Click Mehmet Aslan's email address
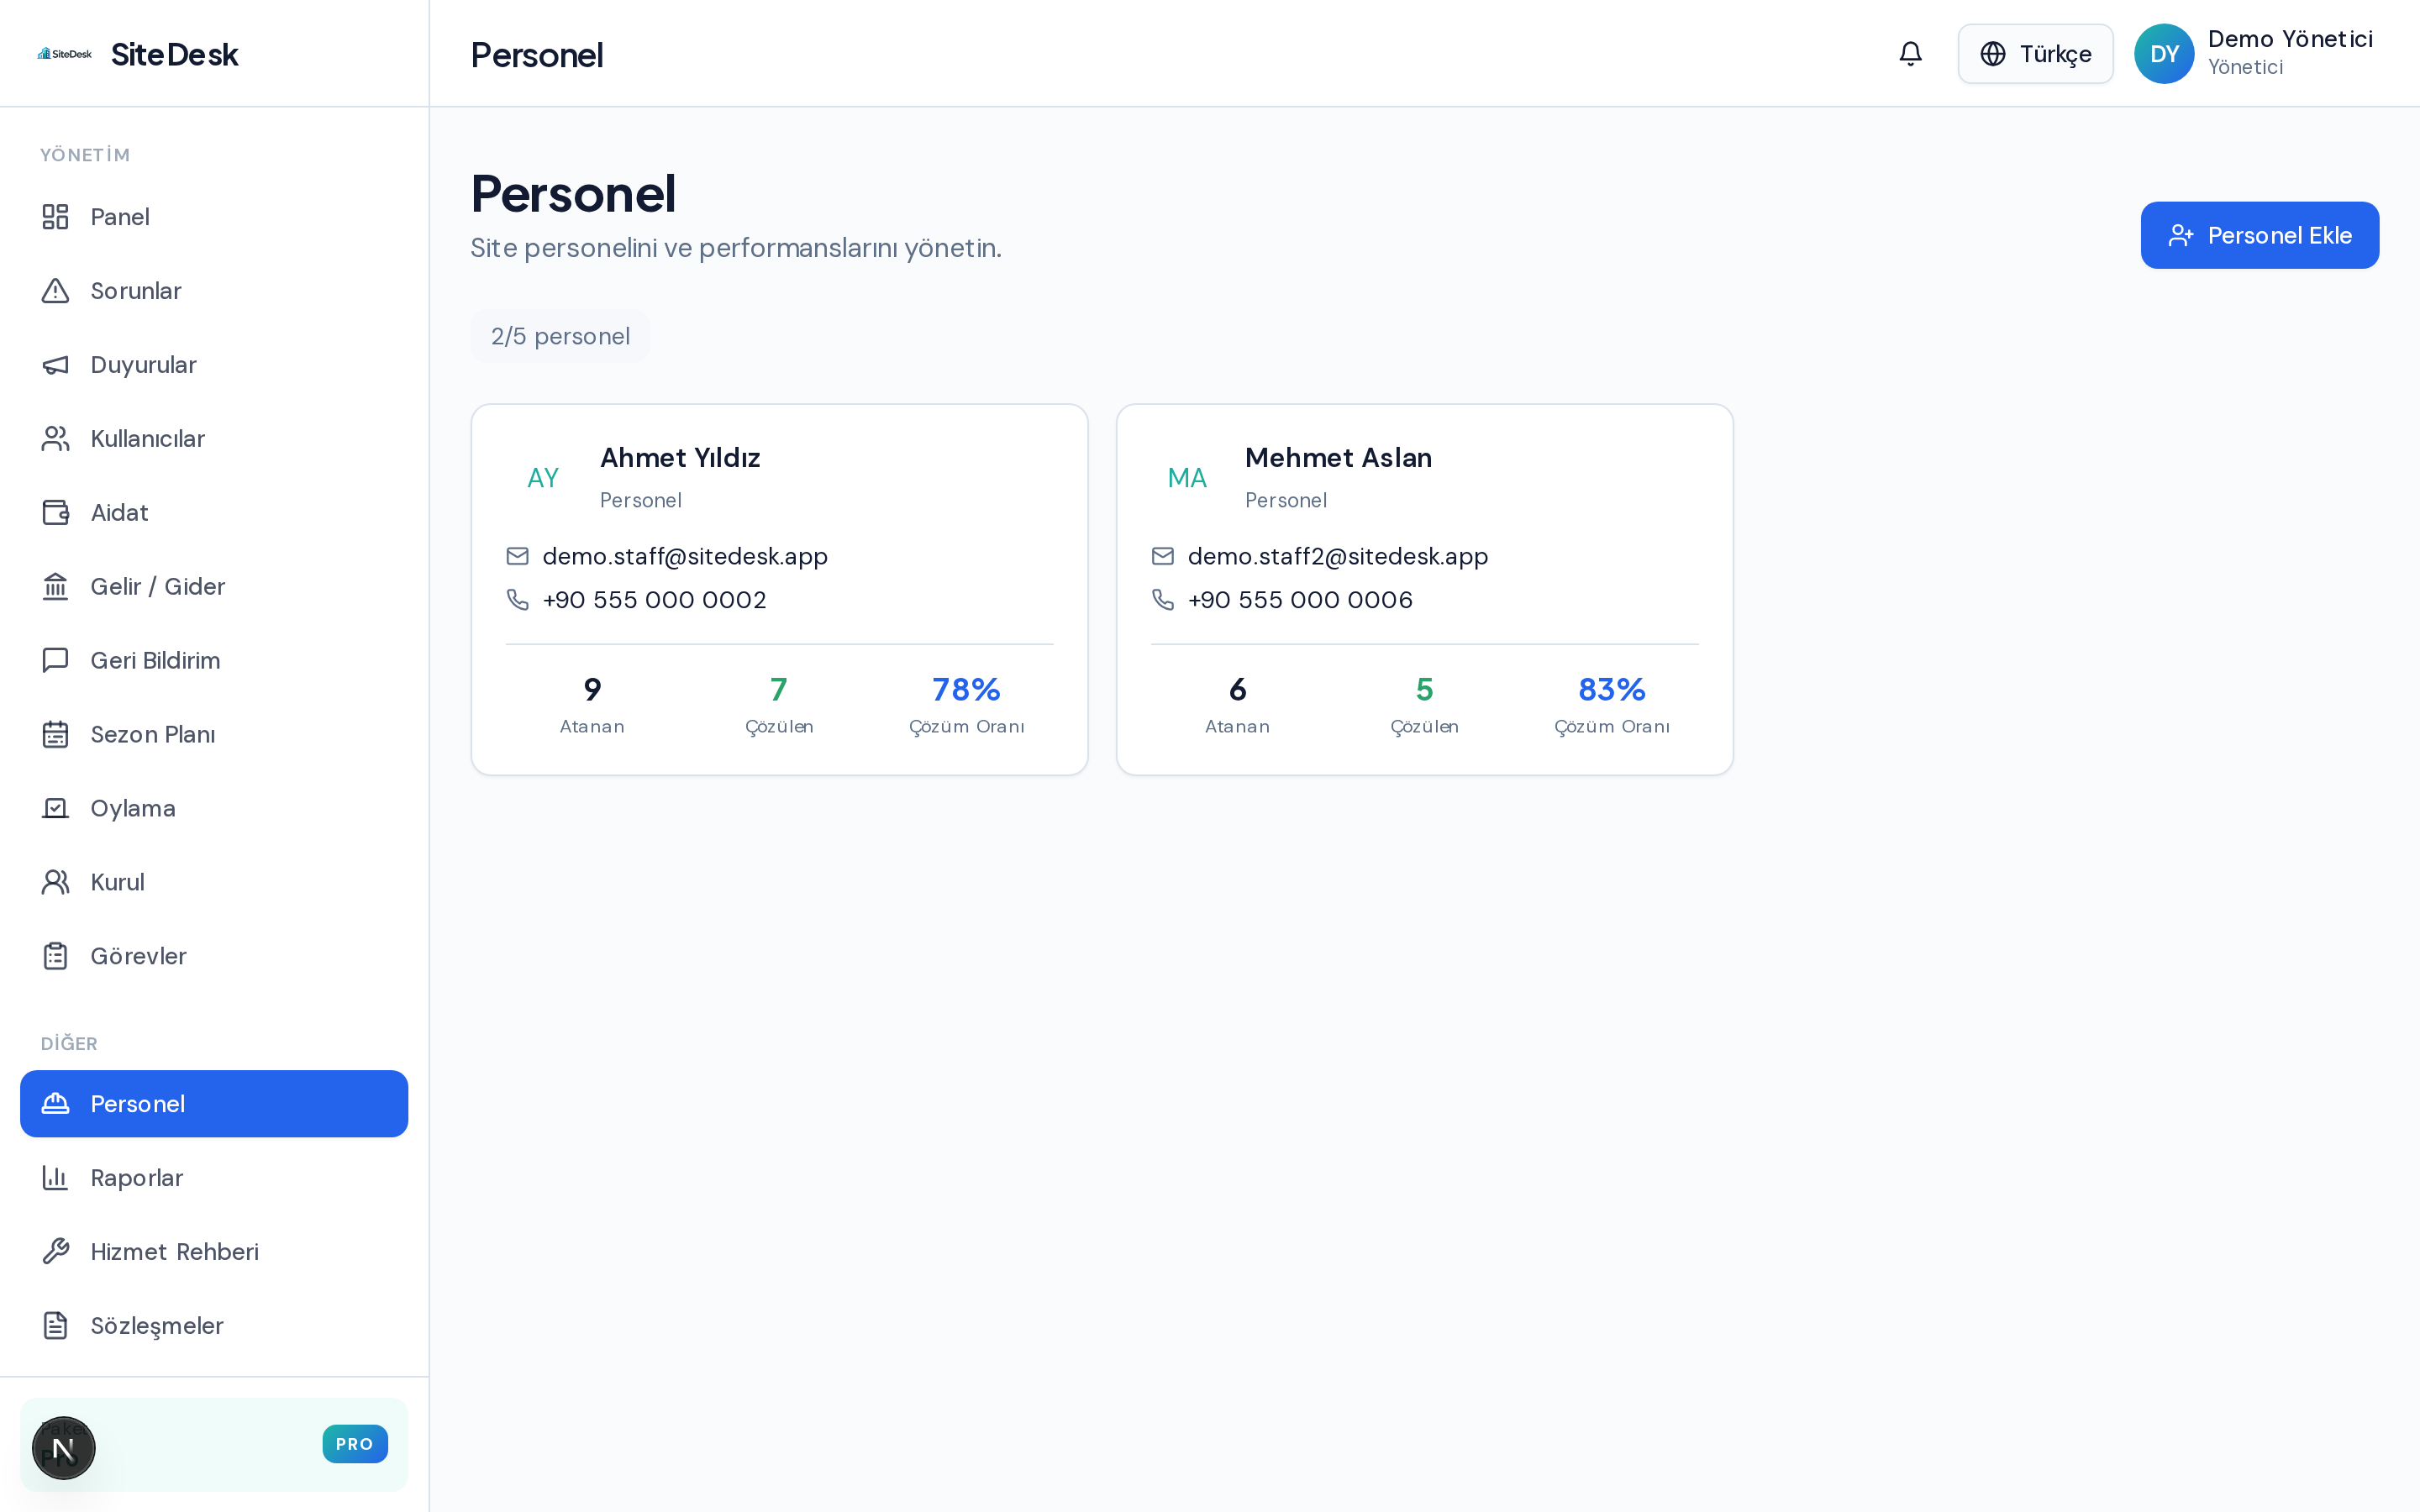Image resolution: width=2420 pixels, height=1512 pixels. coord(1338,556)
